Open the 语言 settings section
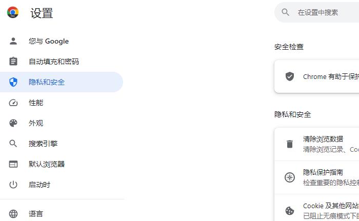The width and height of the screenshot is (359, 221). click(36, 214)
